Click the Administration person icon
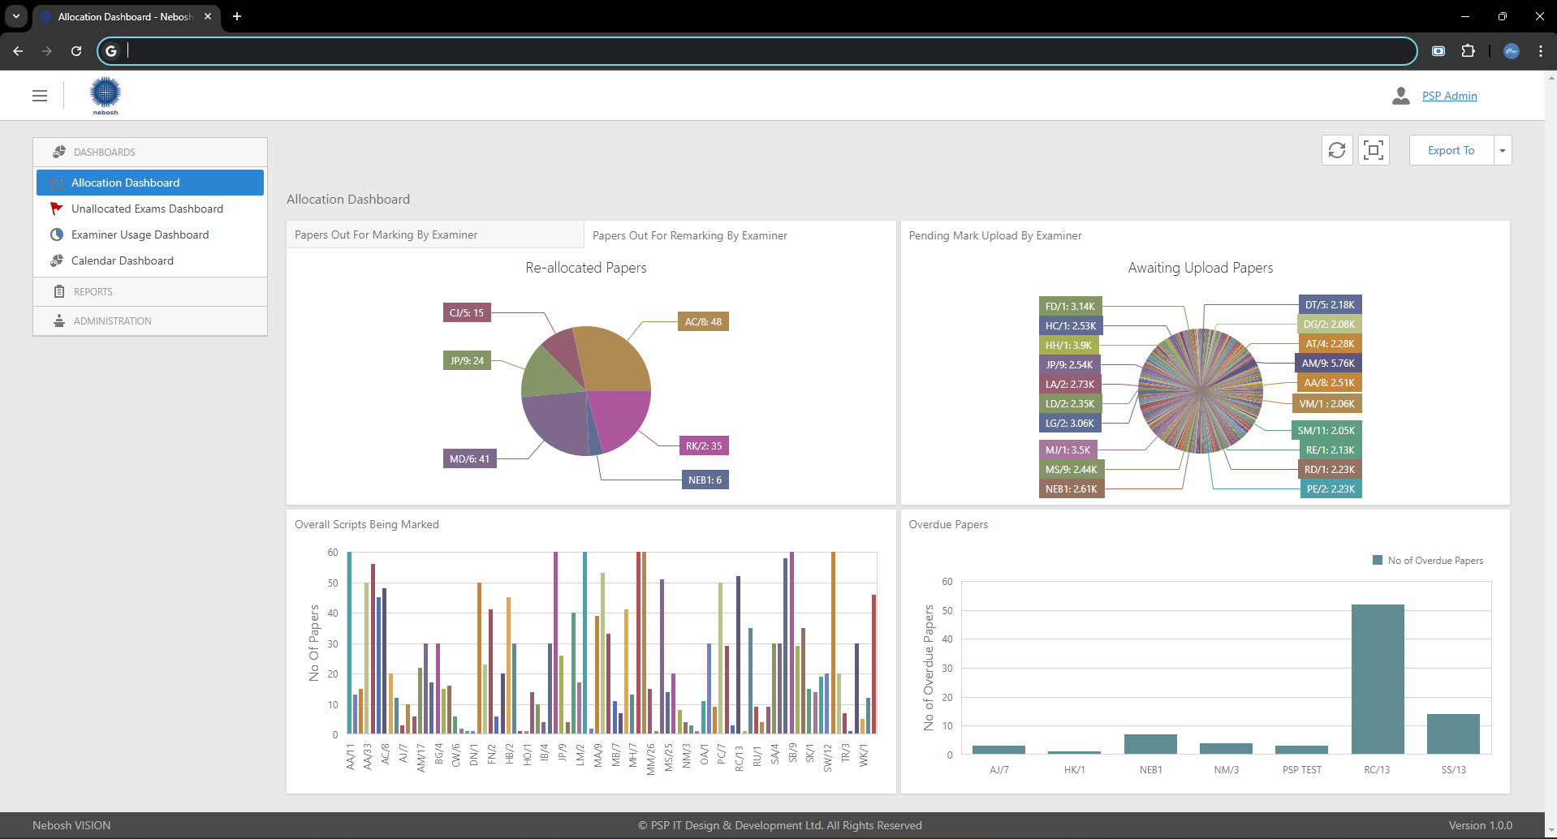Screen dimensions: 1557x839 [x=58, y=321]
